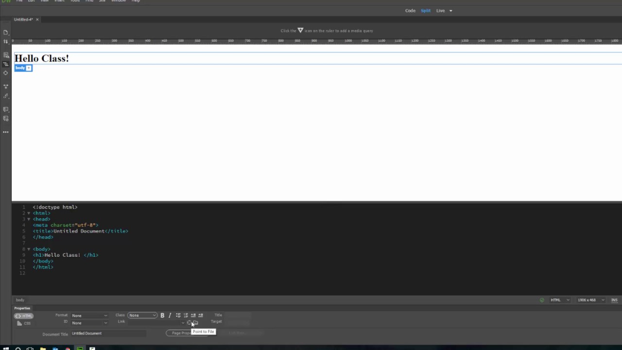
Task: Click the Apply Comment icon
Action: point(6,109)
